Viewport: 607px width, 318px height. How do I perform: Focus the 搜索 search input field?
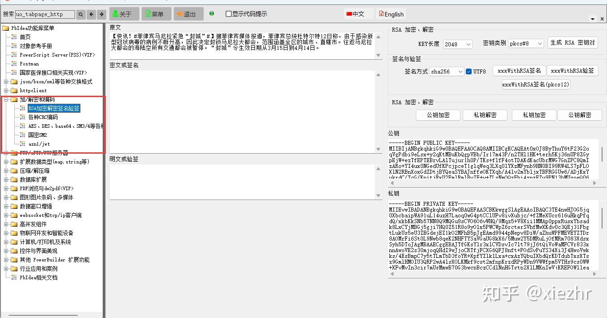pyautogui.click(x=45, y=14)
